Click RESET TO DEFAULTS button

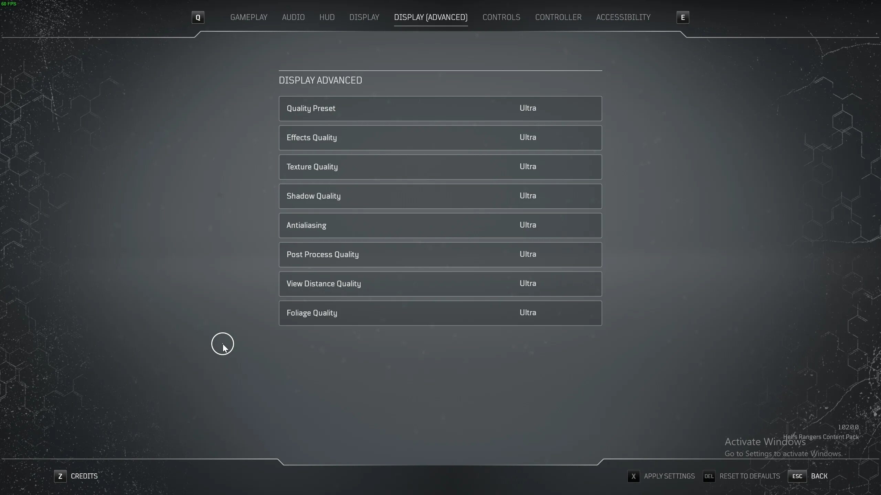pyautogui.click(x=750, y=476)
